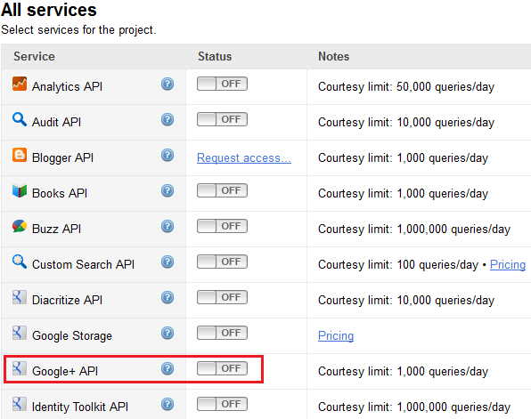Open help for Books API
The image size is (531, 419).
coord(167,190)
